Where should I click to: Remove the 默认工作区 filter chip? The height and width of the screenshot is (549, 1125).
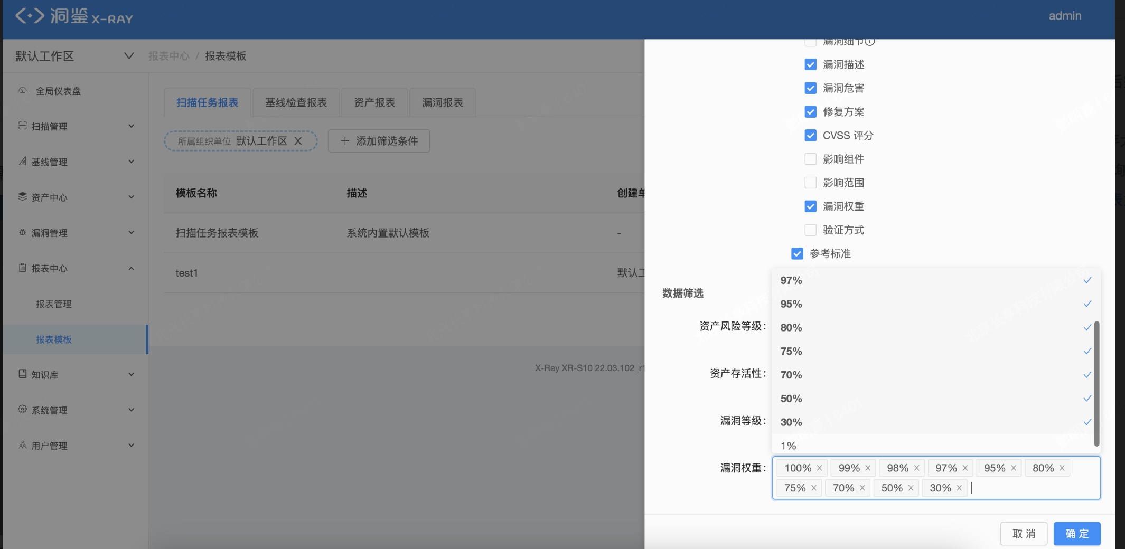[x=298, y=141]
